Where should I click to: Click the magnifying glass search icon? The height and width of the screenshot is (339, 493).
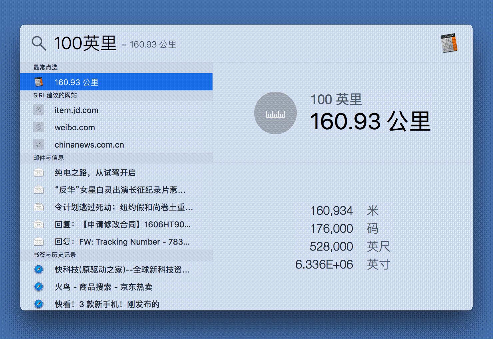(x=38, y=44)
